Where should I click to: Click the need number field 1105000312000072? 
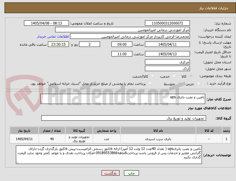(167, 23)
